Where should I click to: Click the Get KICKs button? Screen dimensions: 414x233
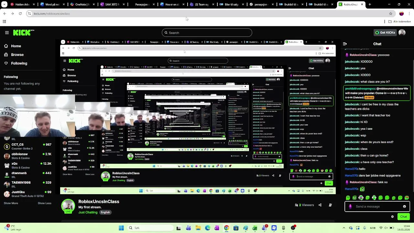tap(385, 32)
